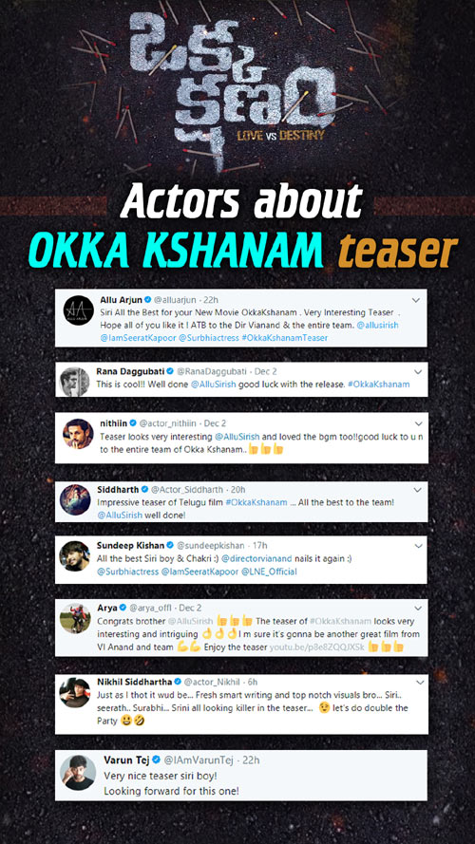Open the @directorvianand mention link
475x844 pixels.
point(256,559)
